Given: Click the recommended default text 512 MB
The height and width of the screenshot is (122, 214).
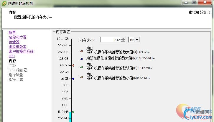Looking at the screenshot, I should click(146, 68).
